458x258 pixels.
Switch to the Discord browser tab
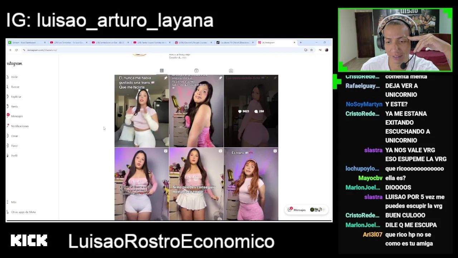point(193,43)
